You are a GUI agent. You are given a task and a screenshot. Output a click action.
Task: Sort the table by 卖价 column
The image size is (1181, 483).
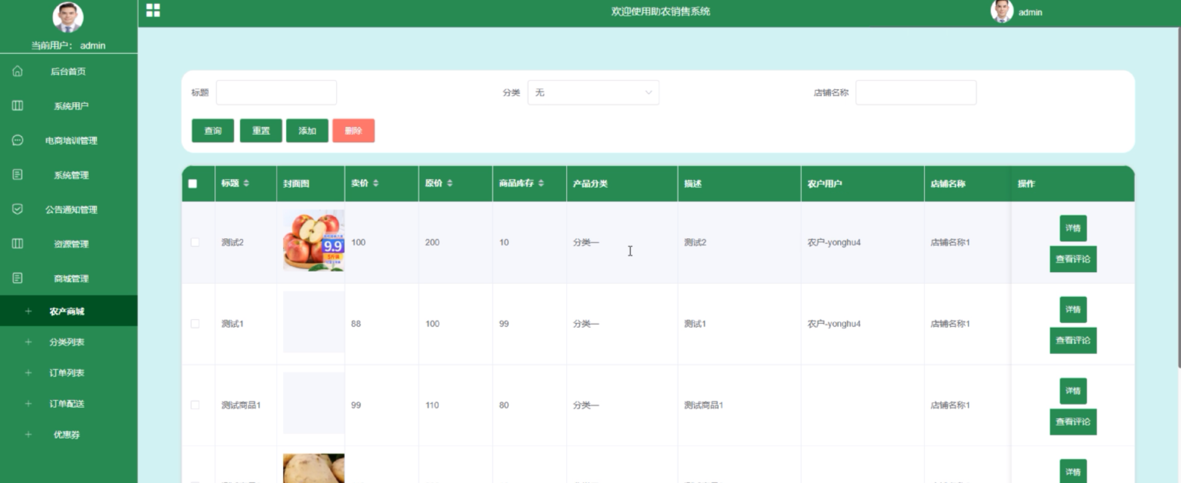[x=376, y=183]
